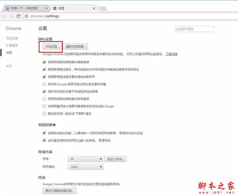This screenshot has height=196, width=238.
Task: Open 历史记录 in sidebar
Action: pyautogui.click(x=12, y=38)
